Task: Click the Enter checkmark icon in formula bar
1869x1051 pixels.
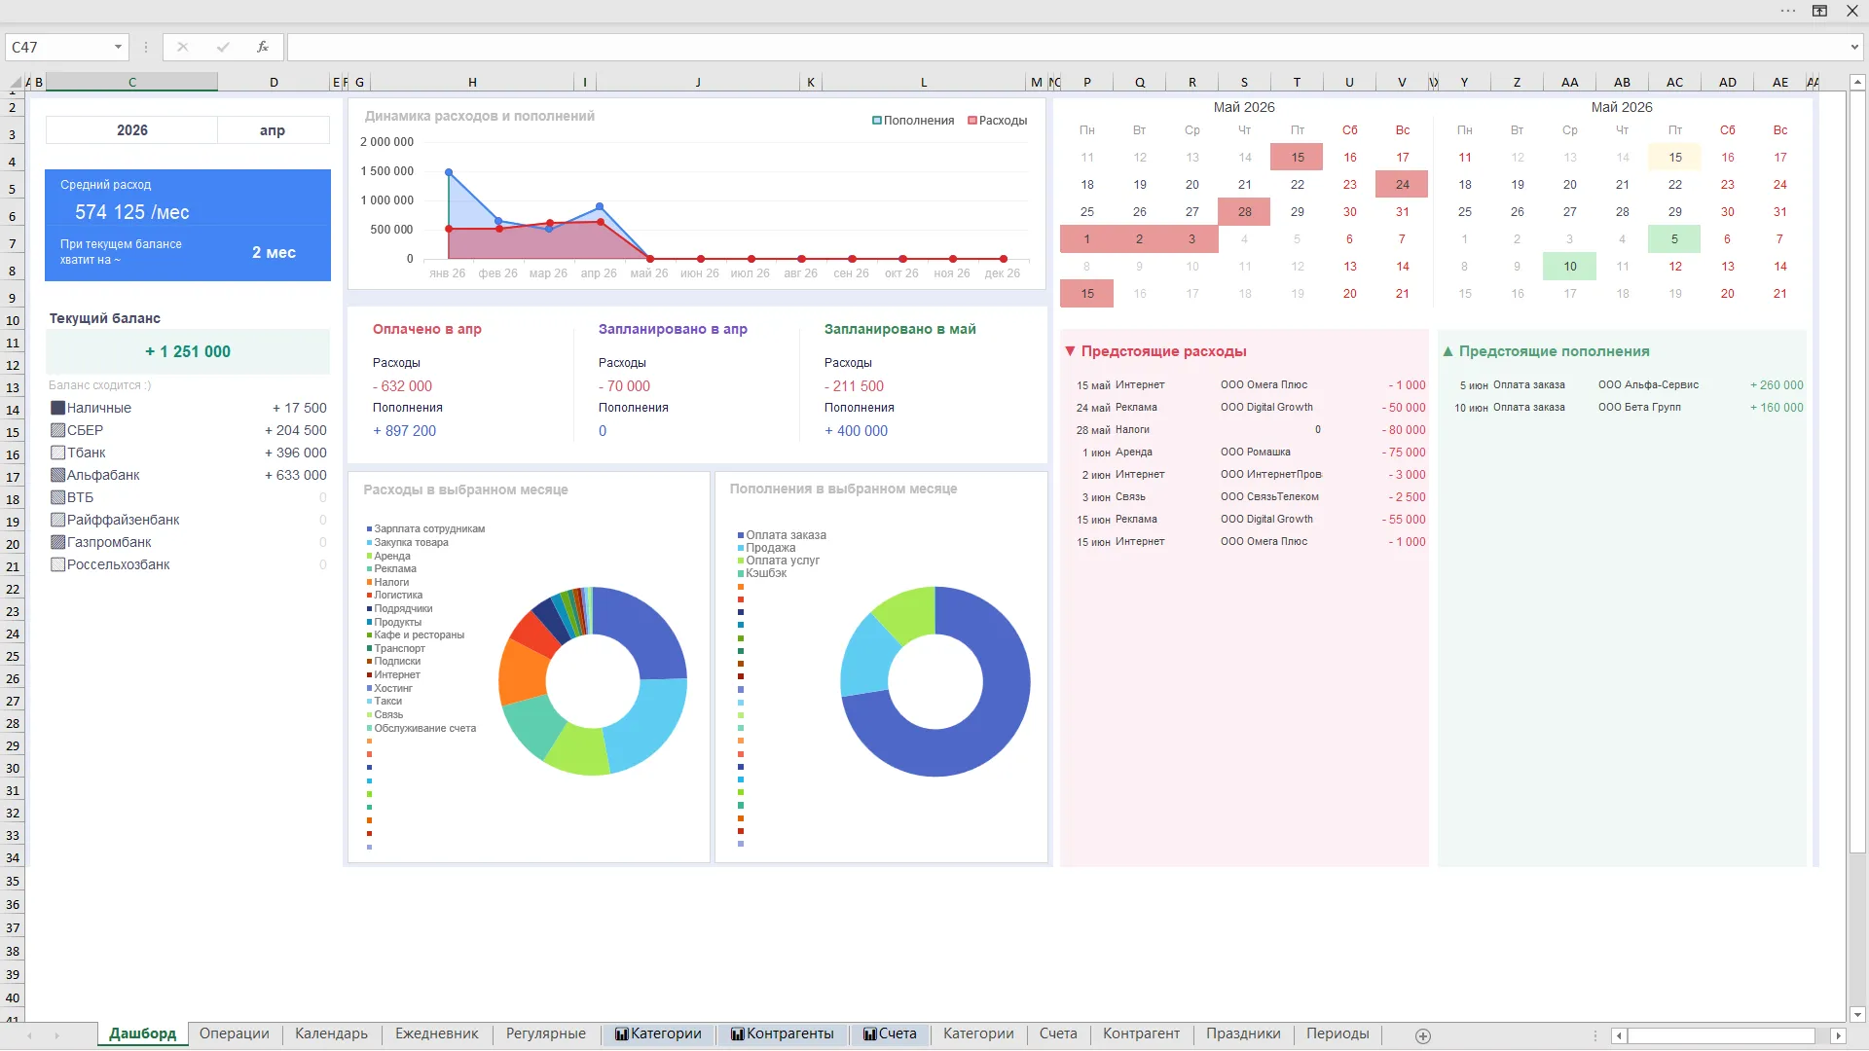Action: (223, 47)
